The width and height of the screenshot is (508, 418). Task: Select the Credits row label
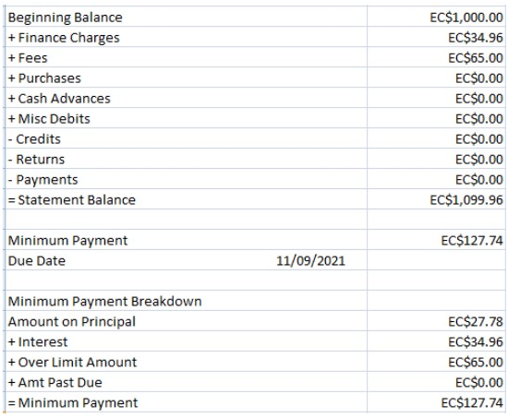coord(34,139)
